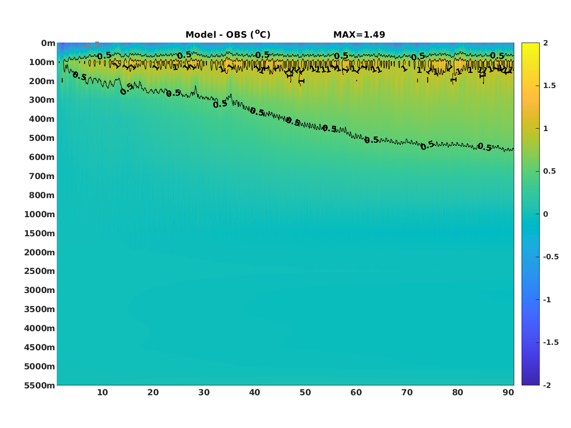The width and height of the screenshot is (571, 428).
Task: Select the '0m' depth axis label
Action: tap(48, 44)
